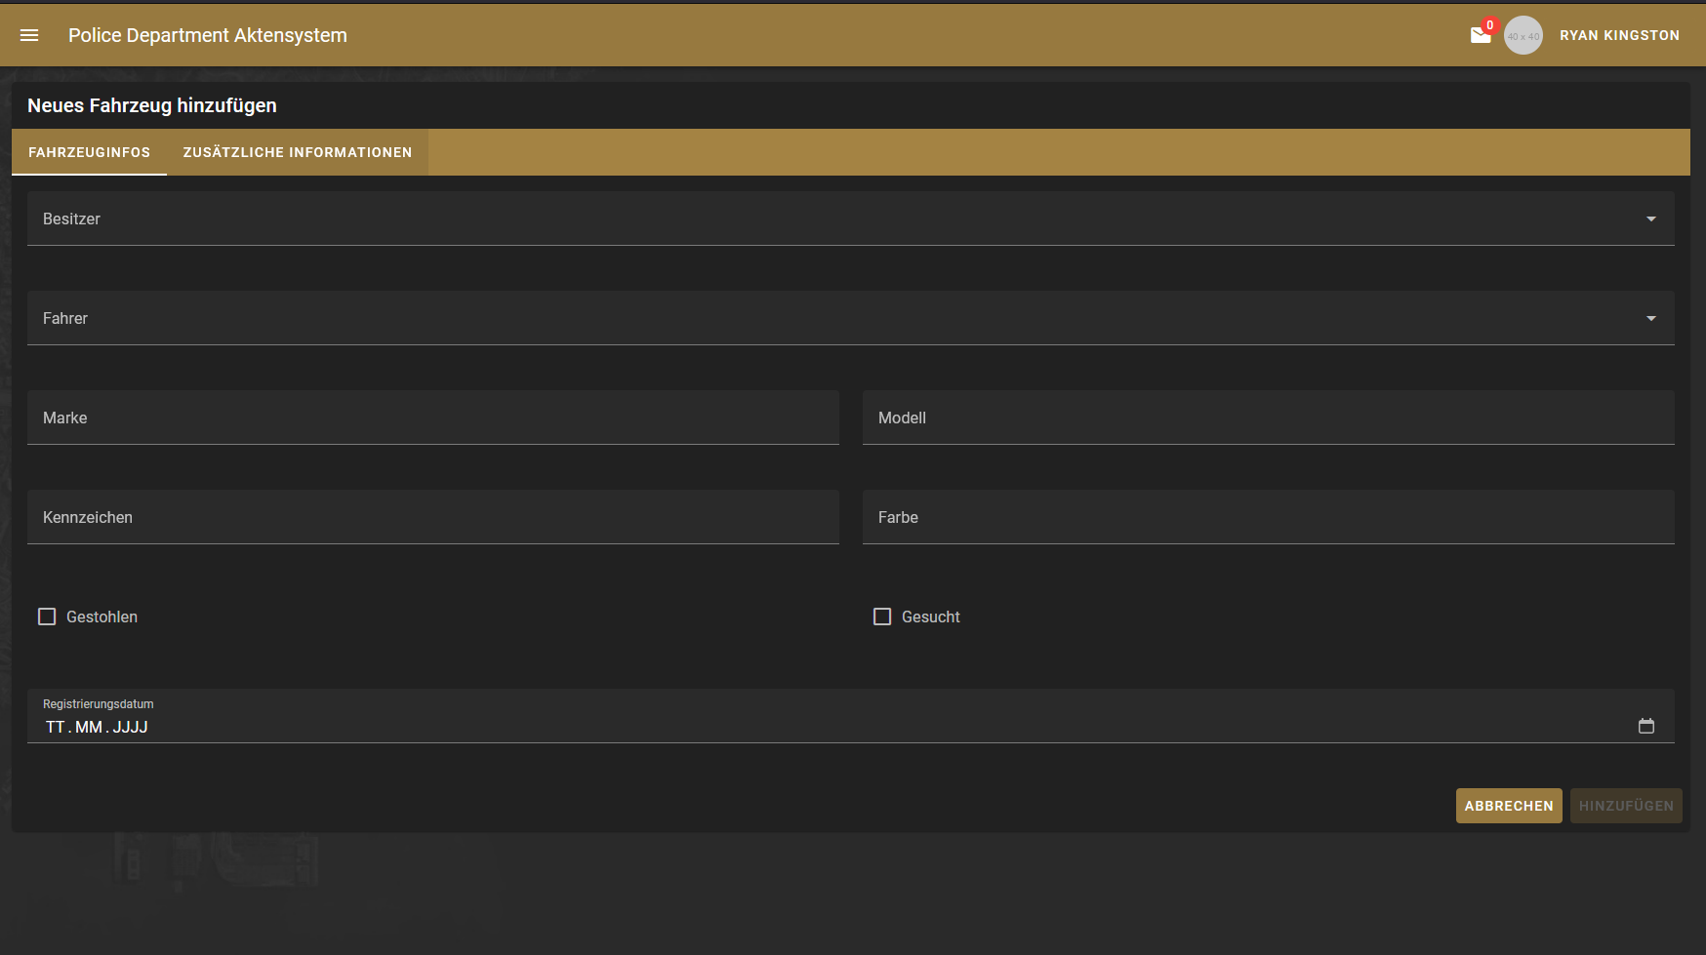Cancel with the Abbrechen button
Image resolution: width=1706 pixels, height=955 pixels.
click(x=1509, y=806)
